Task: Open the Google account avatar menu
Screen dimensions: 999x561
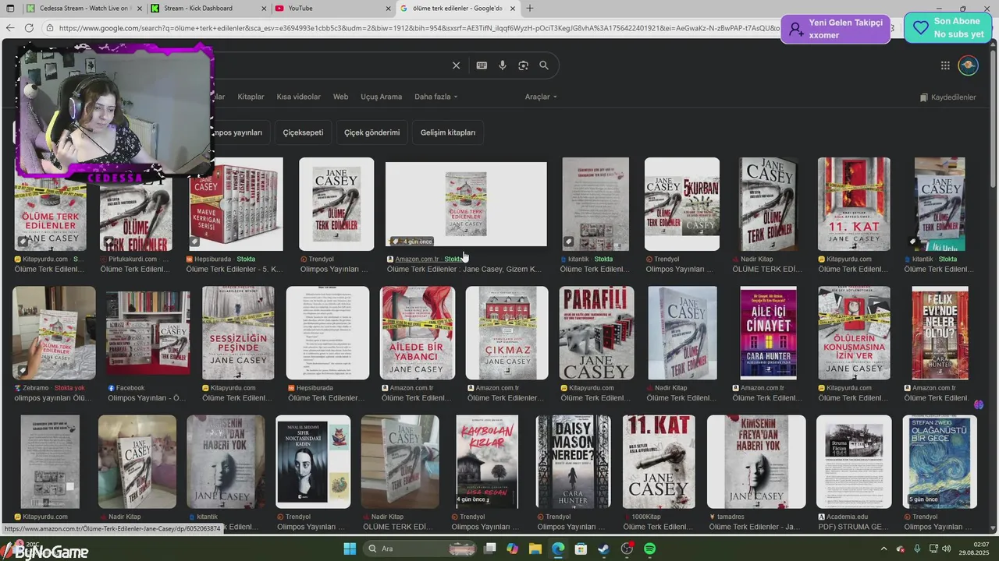Action: (x=969, y=65)
